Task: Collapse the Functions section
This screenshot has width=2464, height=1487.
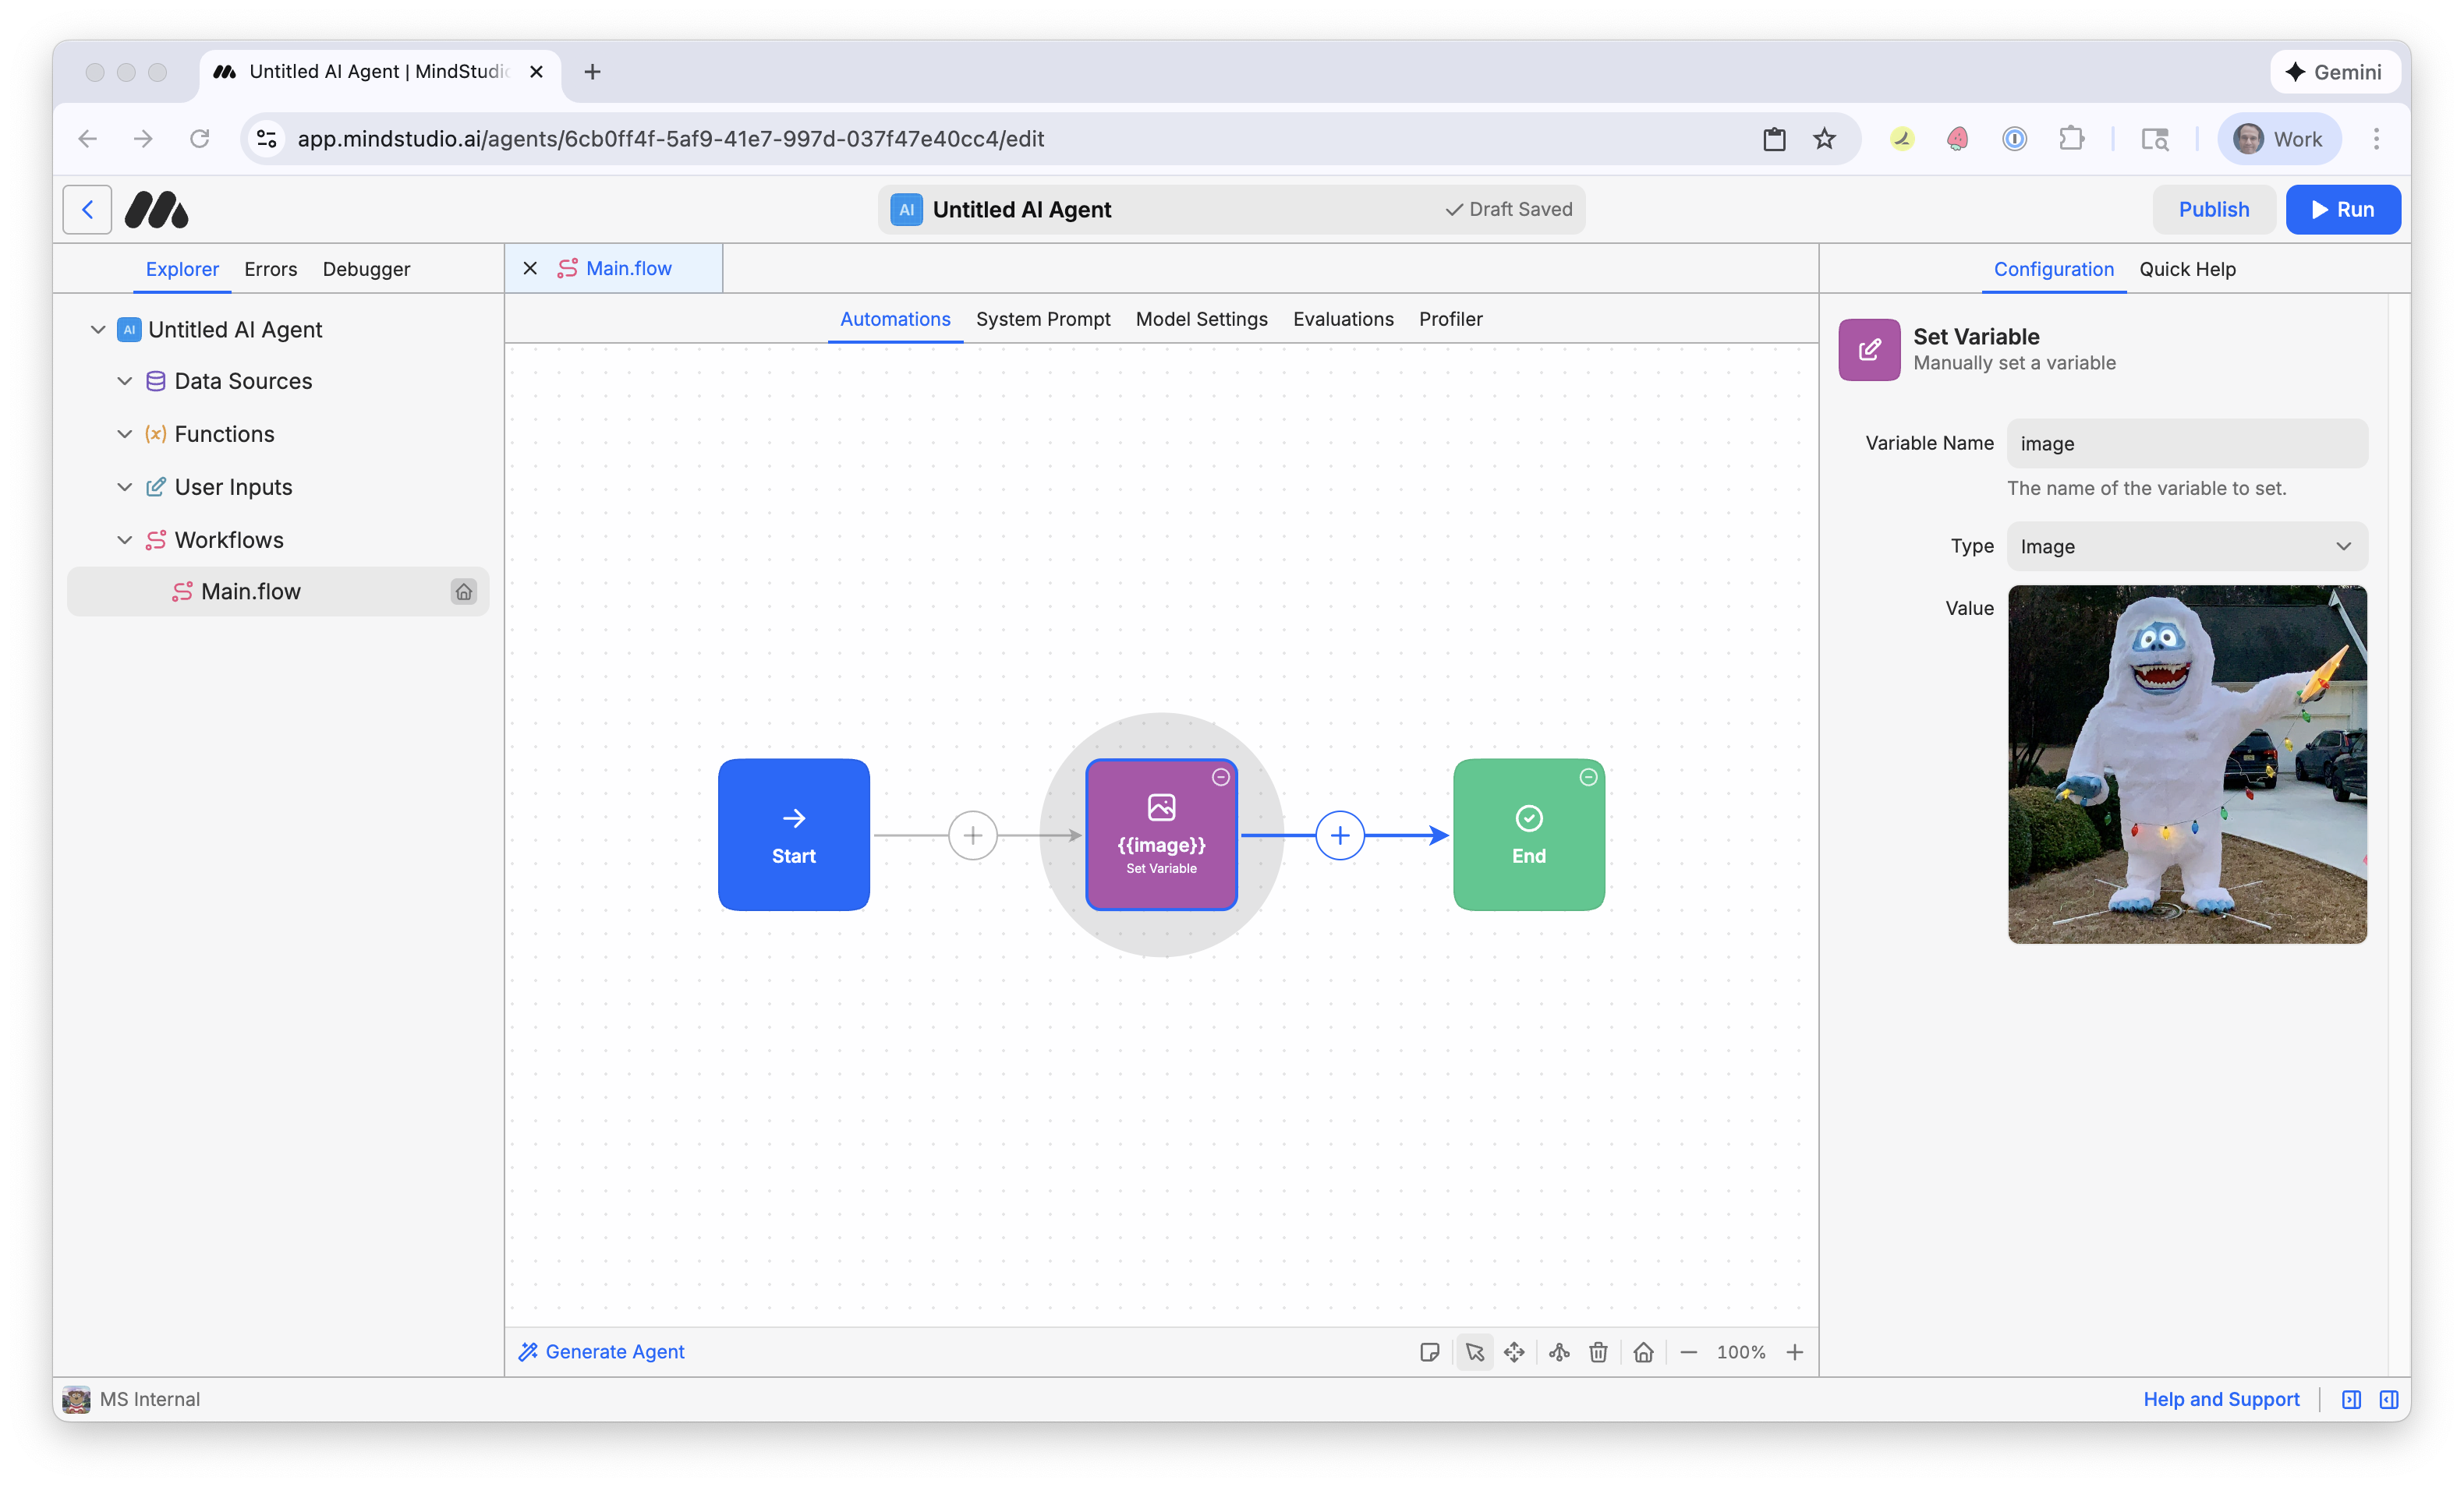Action: (x=124, y=433)
